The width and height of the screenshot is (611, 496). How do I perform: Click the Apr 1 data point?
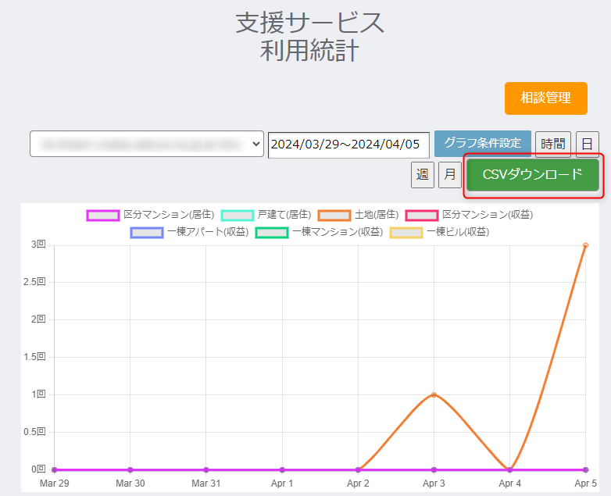(282, 469)
